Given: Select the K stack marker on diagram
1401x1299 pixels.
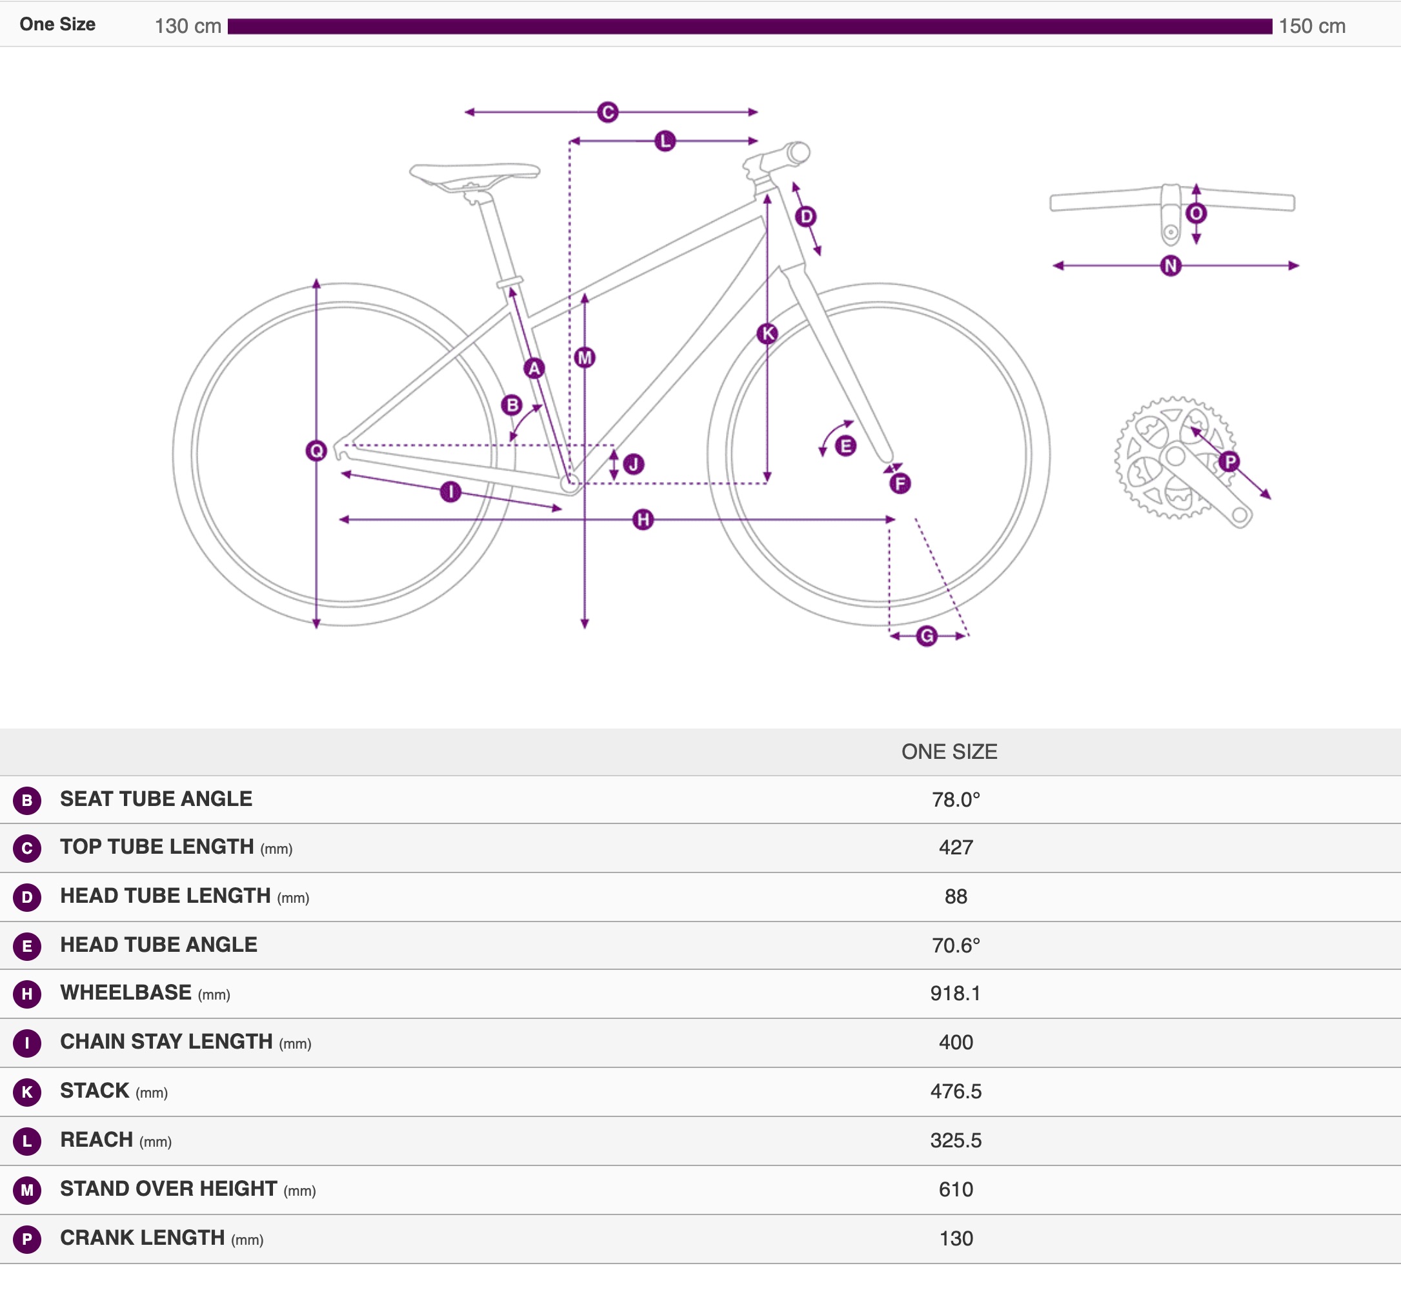Looking at the screenshot, I should click(767, 333).
